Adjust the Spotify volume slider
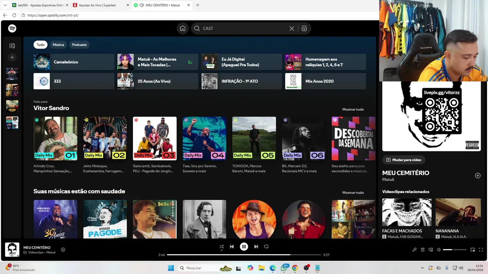The height and width of the screenshot is (274, 488). click(x=455, y=250)
